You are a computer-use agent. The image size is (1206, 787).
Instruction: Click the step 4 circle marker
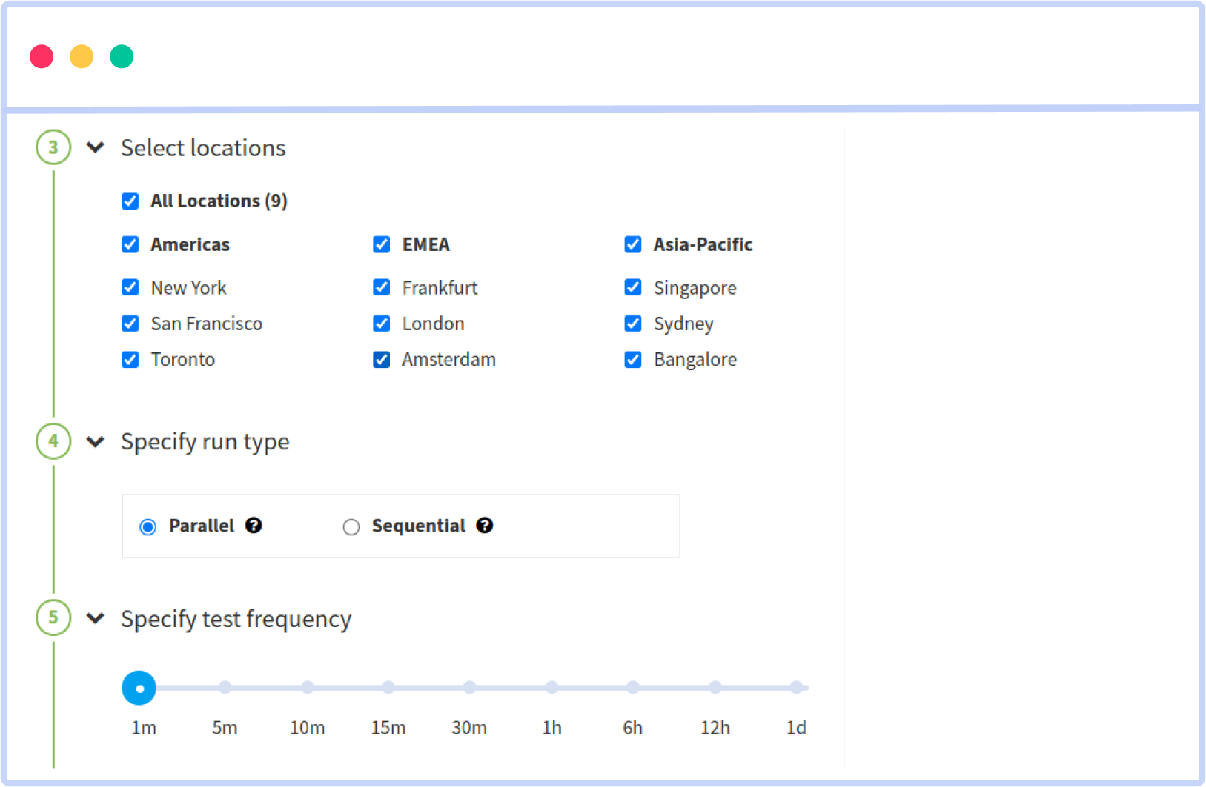(x=53, y=441)
